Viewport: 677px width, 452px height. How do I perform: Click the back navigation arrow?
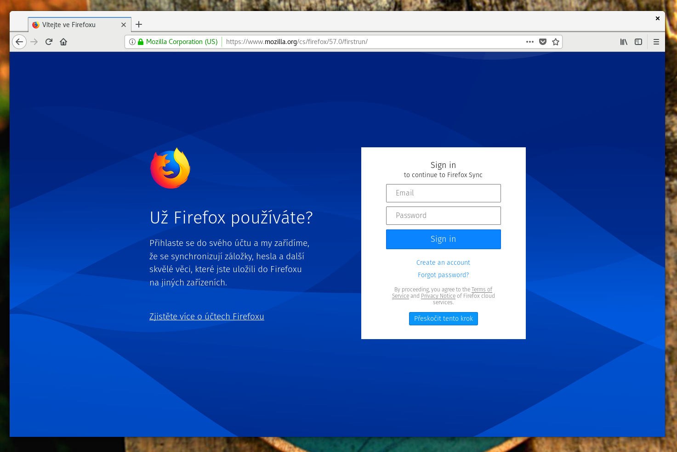[19, 41]
